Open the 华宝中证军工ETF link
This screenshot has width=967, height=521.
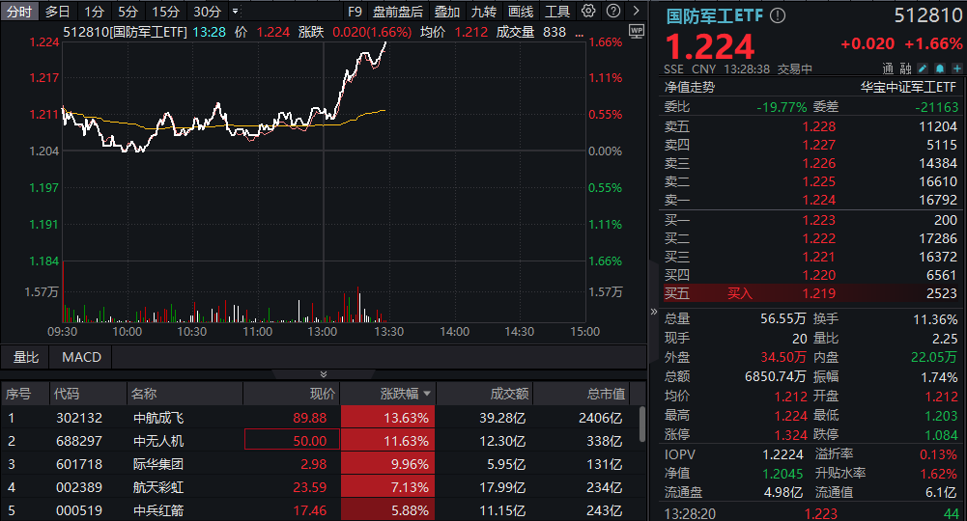[910, 87]
